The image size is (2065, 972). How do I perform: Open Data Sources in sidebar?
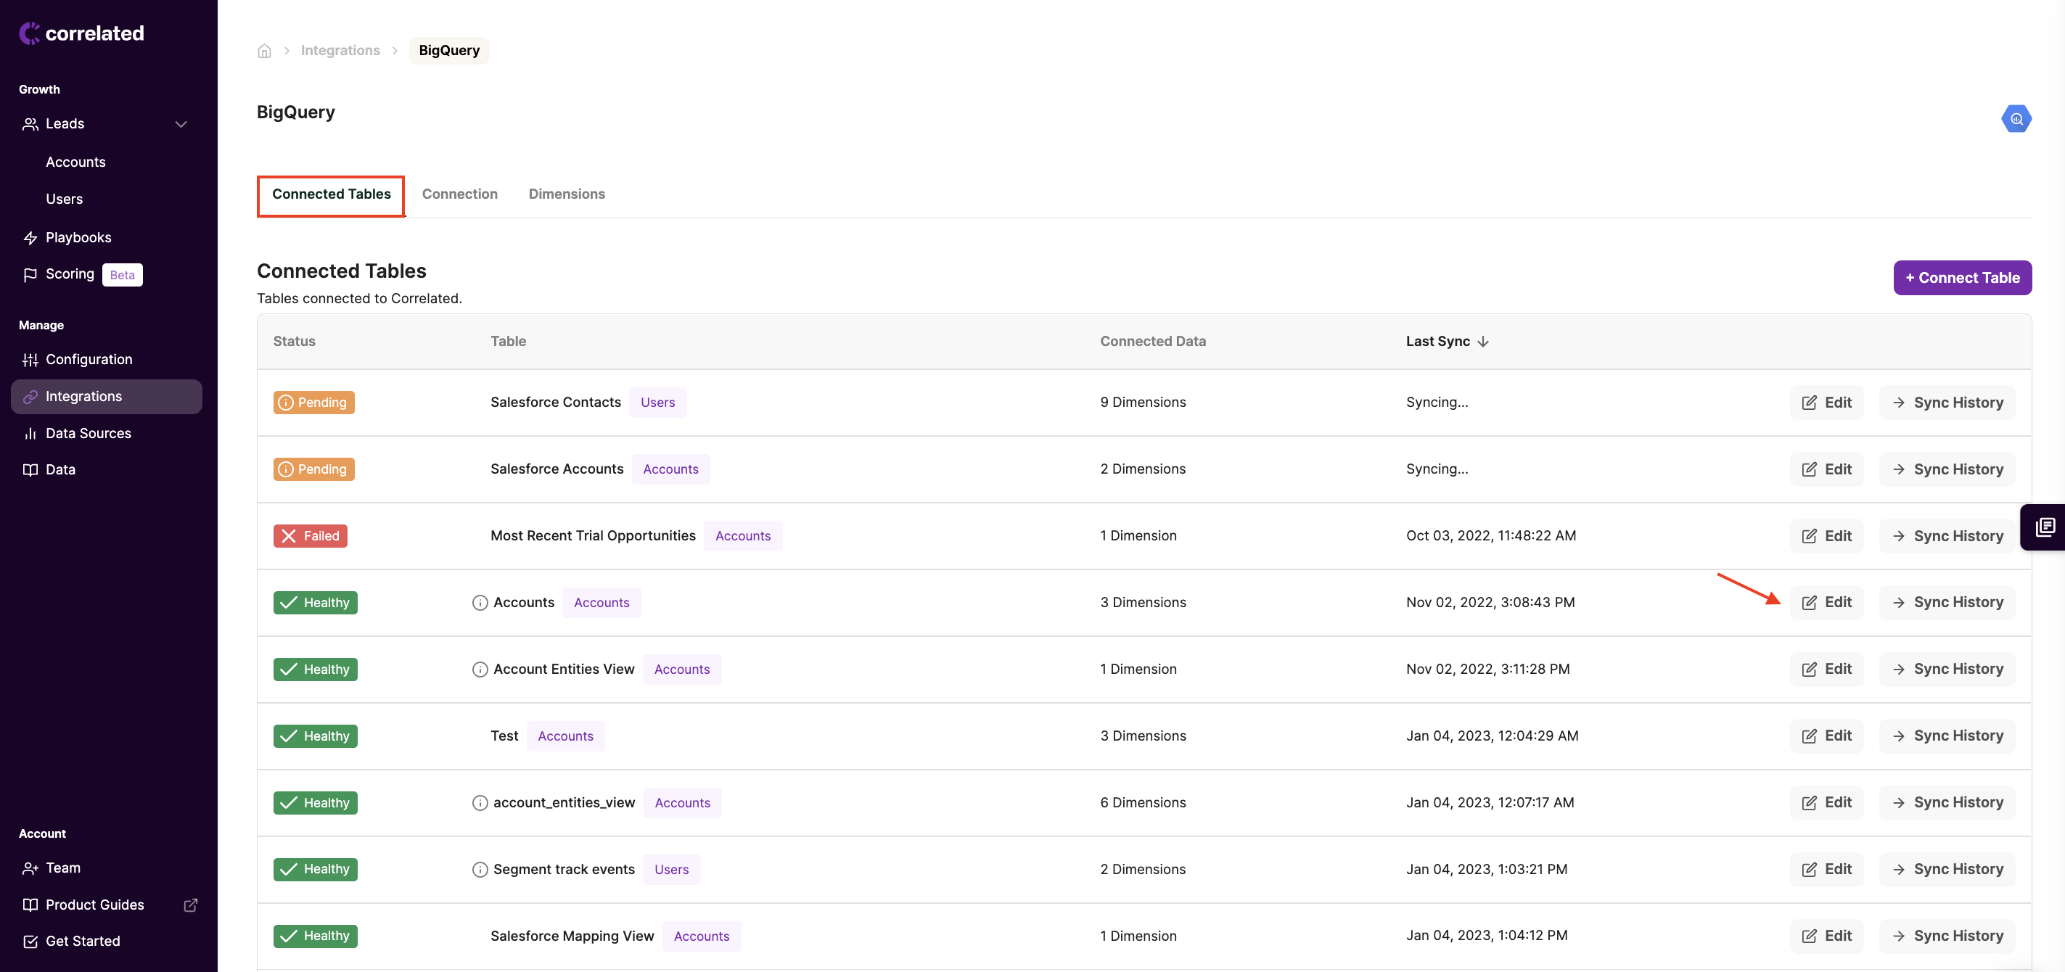click(x=89, y=434)
